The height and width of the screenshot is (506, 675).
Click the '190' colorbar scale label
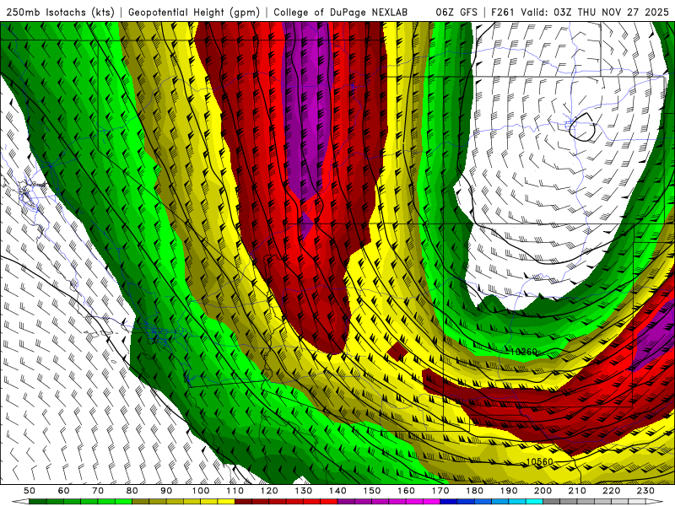509,491
